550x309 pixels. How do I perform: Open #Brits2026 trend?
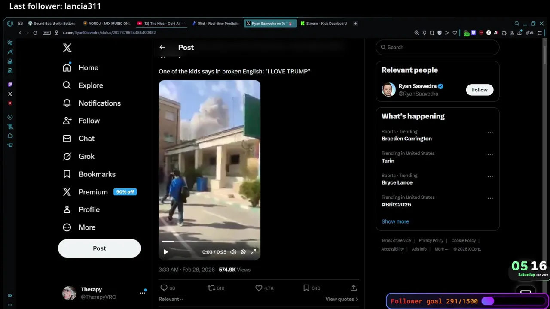(x=396, y=205)
